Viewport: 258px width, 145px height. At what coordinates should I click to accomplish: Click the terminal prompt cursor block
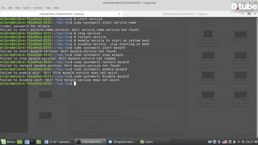click(75, 83)
